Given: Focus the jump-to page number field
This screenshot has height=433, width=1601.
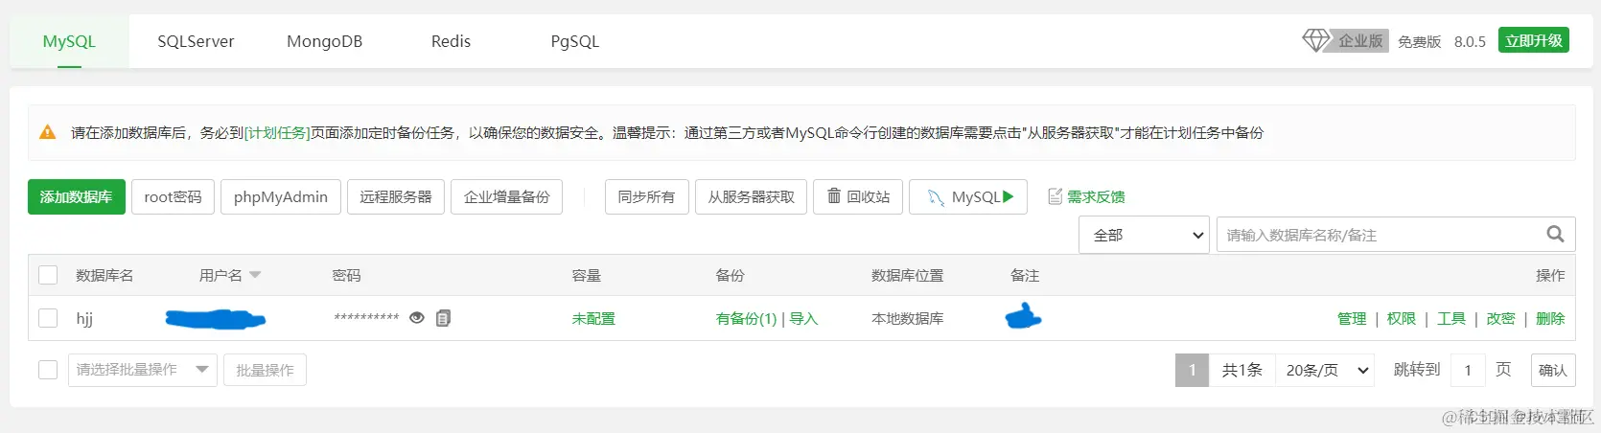Looking at the screenshot, I should coord(1468,370).
